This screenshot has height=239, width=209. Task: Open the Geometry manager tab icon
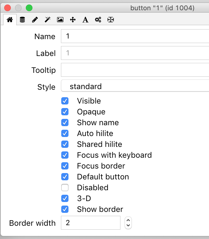[x=111, y=20]
